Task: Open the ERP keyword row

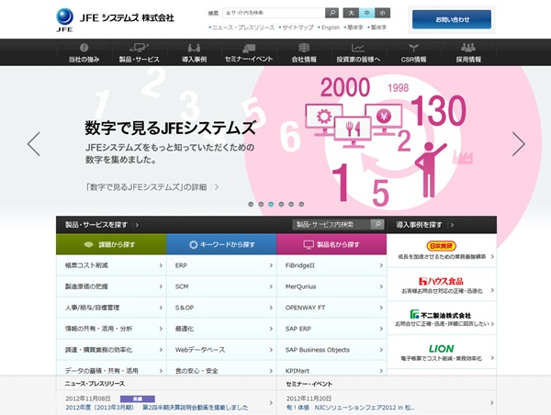Action: coord(221,265)
